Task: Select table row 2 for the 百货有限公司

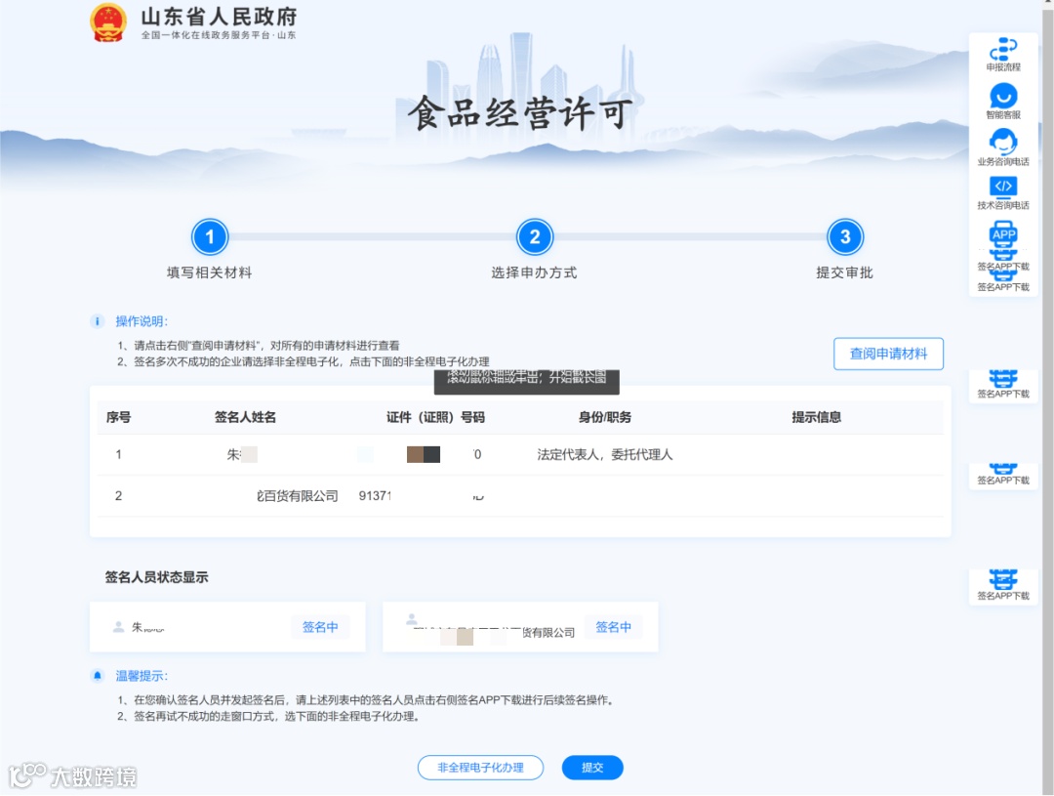Action: (390, 495)
